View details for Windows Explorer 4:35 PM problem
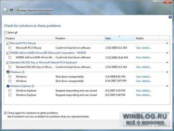Viewport: 174px width, 131px height. (144, 90)
